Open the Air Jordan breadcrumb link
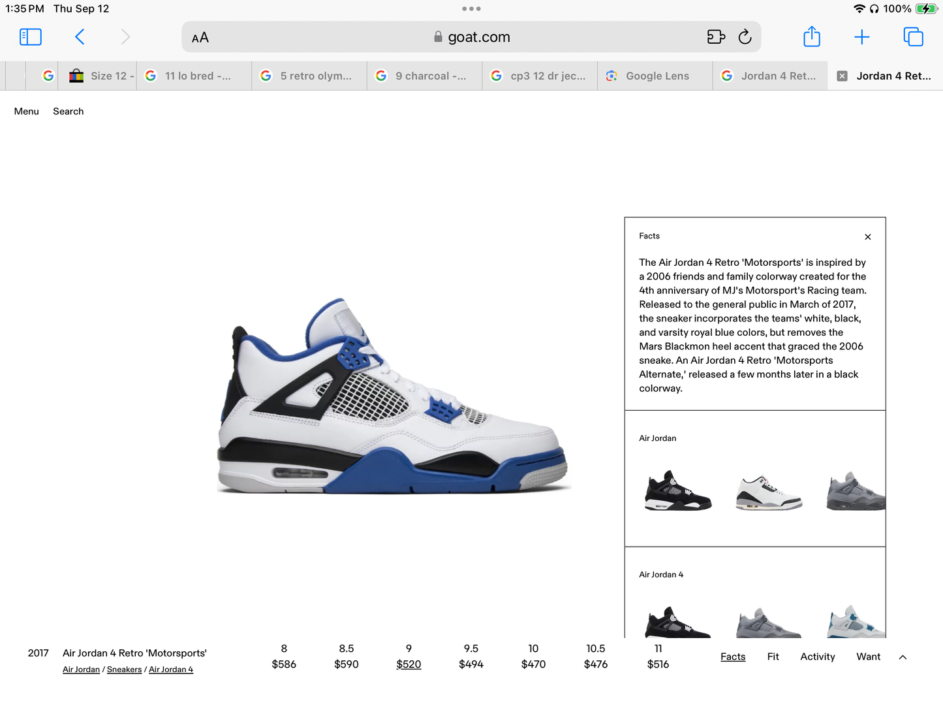 pyautogui.click(x=82, y=670)
